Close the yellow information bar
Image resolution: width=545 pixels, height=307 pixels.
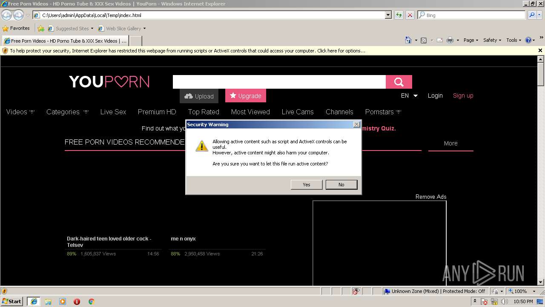[x=540, y=50]
